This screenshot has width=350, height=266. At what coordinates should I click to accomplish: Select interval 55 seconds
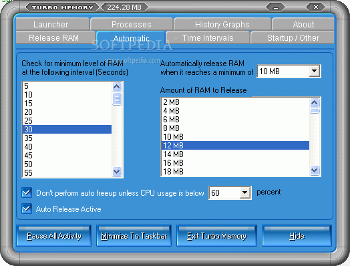coord(67,173)
